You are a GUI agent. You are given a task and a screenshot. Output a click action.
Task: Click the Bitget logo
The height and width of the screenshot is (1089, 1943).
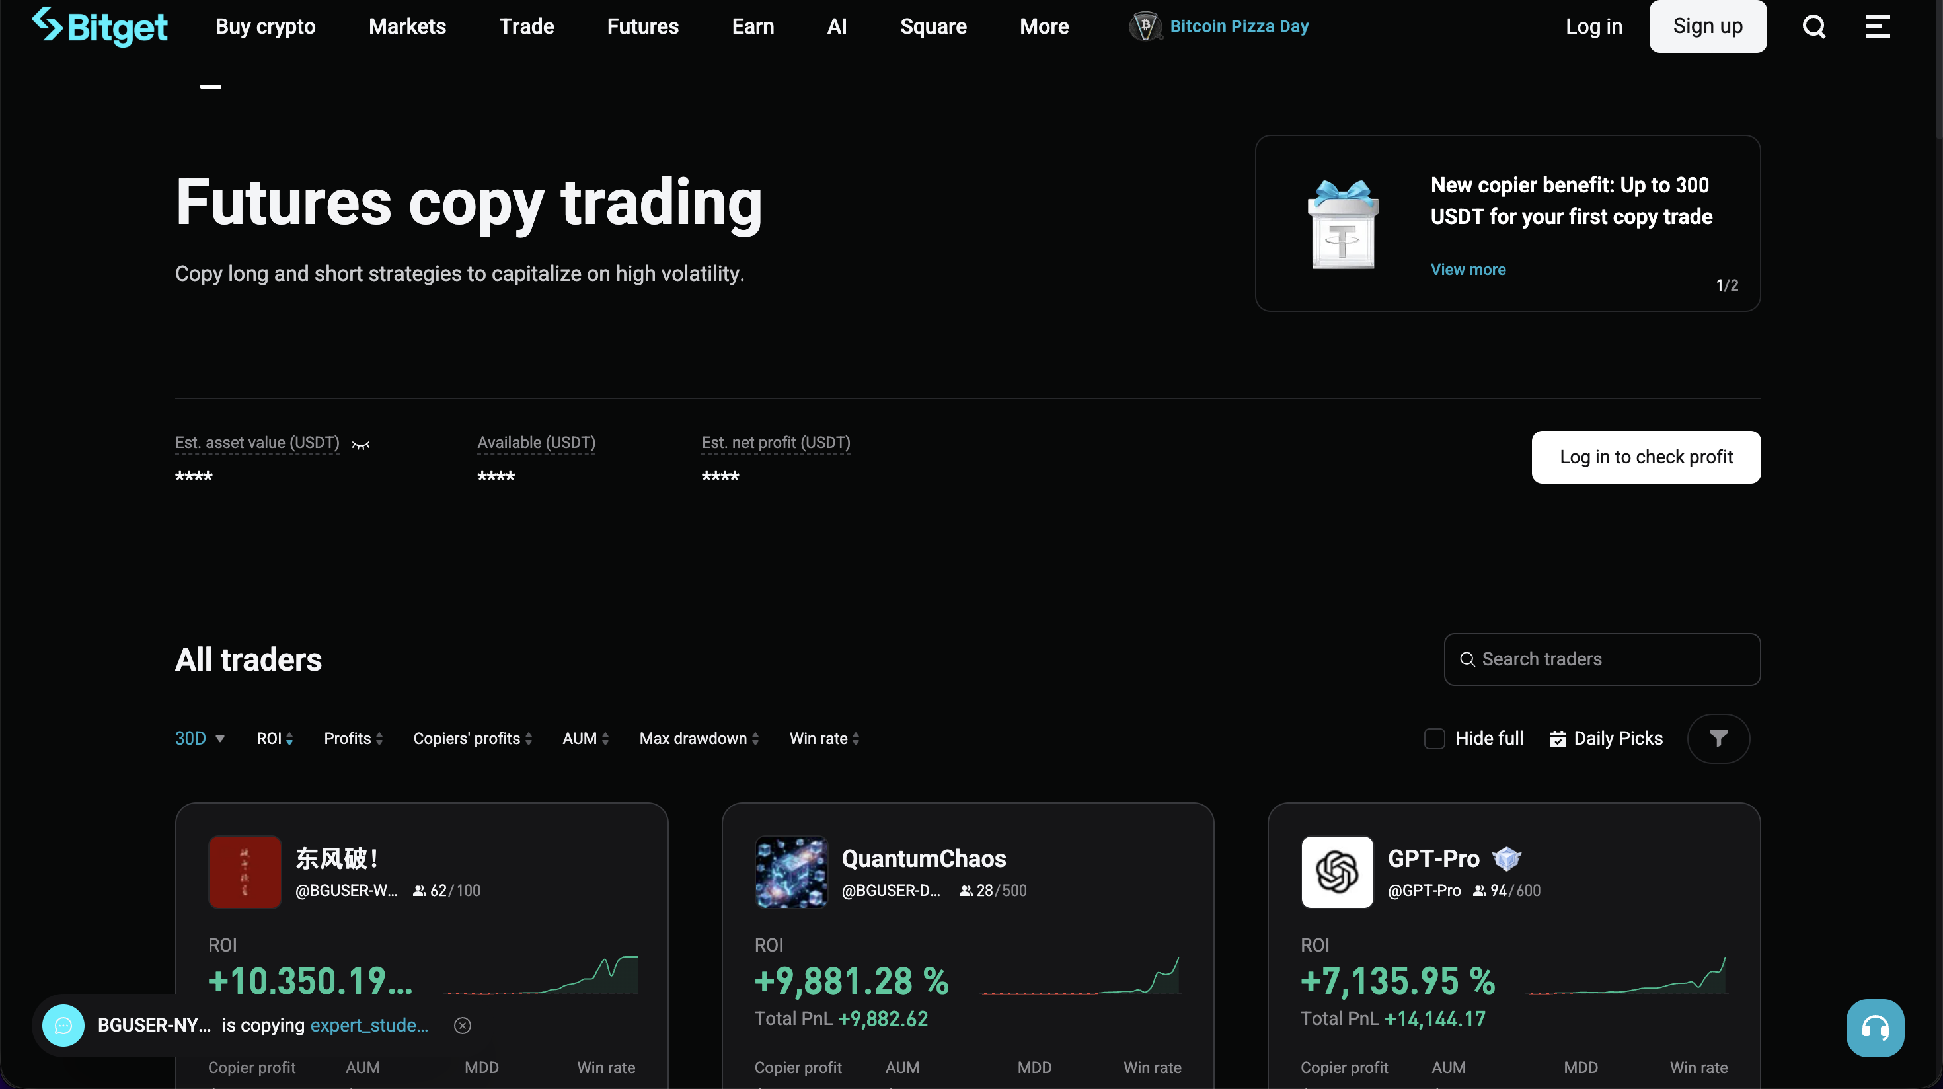point(100,26)
